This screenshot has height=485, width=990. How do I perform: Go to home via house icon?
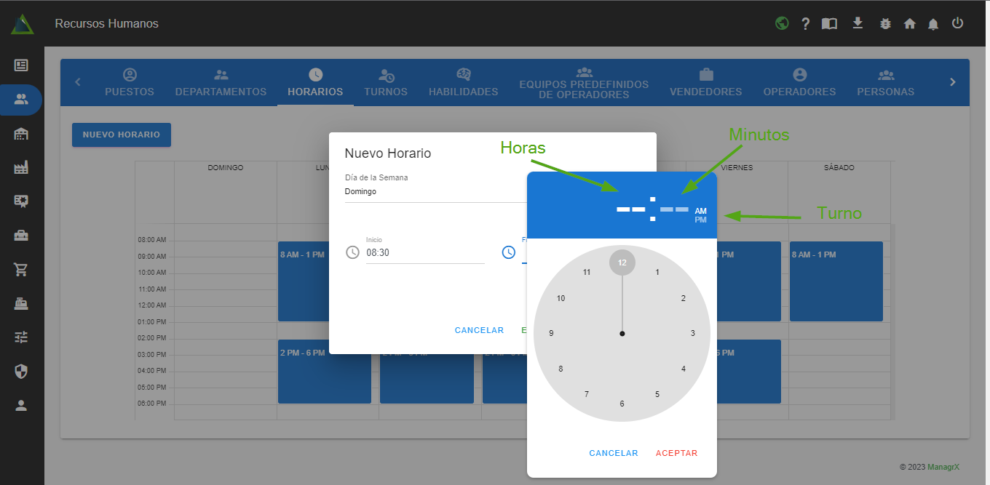point(909,24)
